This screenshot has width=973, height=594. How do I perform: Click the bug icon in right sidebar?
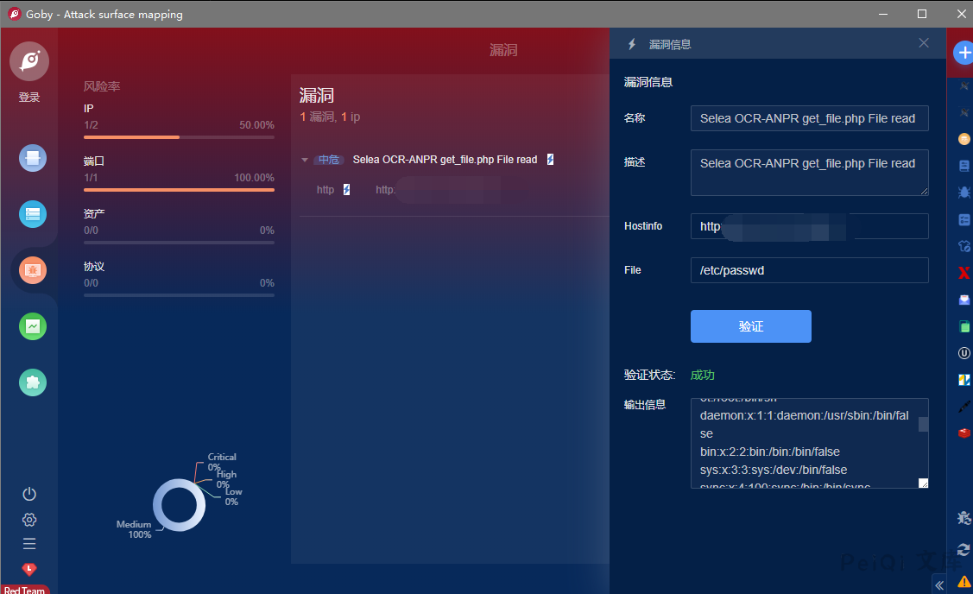click(x=964, y=192)
